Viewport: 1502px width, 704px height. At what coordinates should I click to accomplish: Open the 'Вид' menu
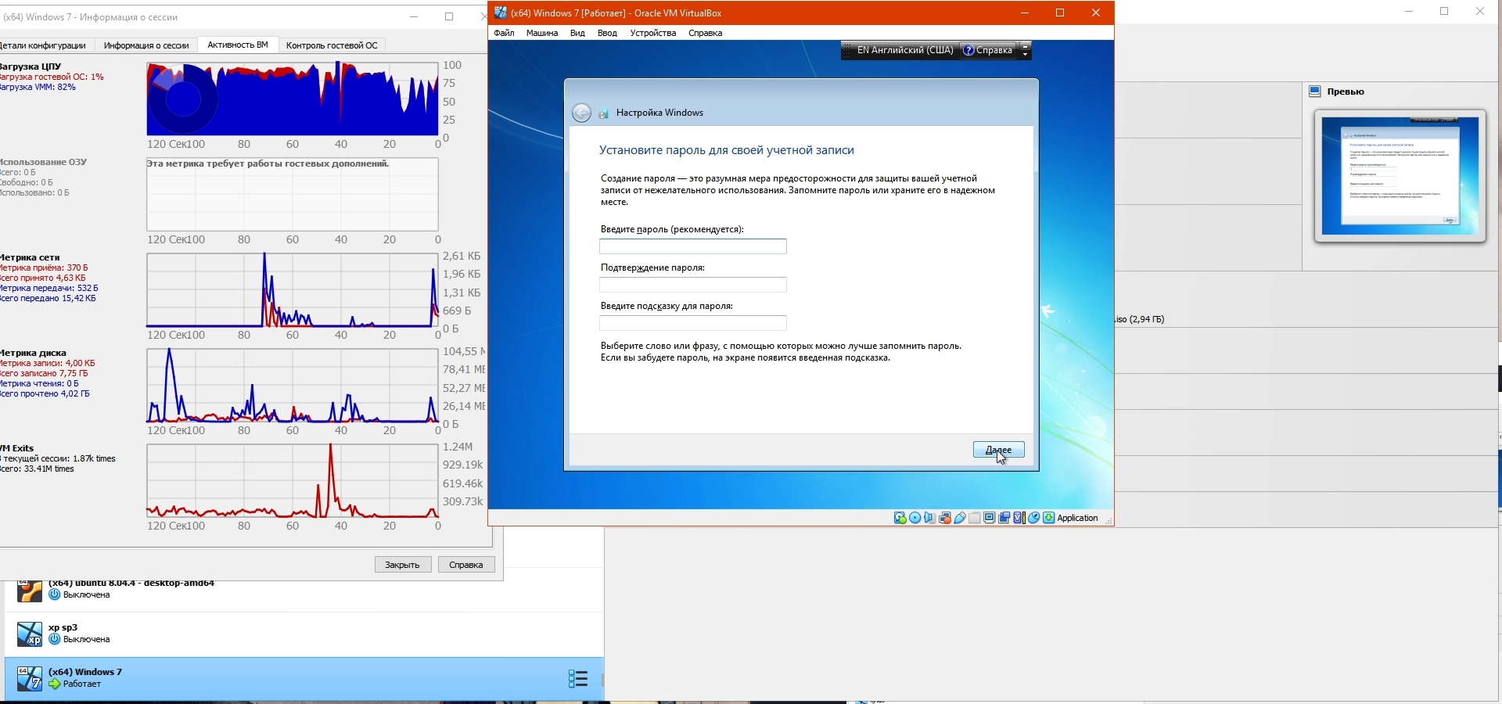pyautogui.click(x=577, y=33)
